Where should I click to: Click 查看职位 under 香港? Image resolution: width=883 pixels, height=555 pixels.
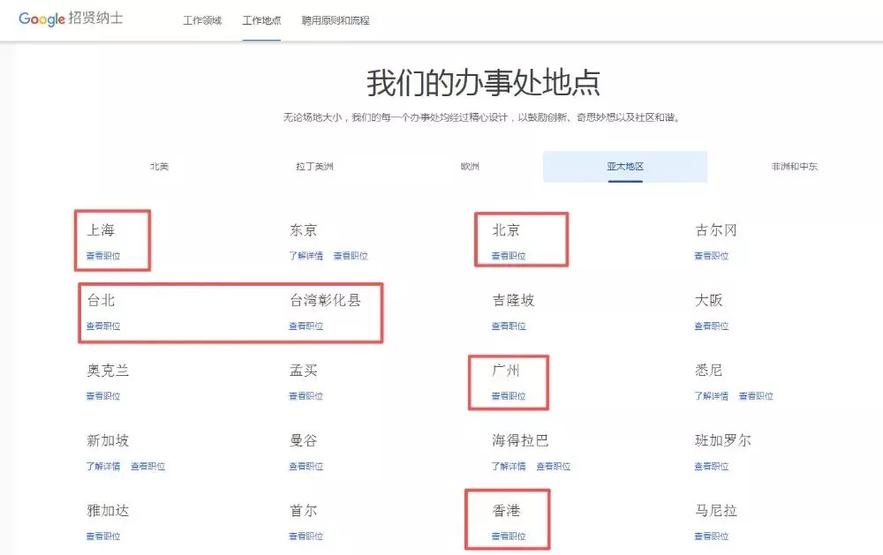click(509, 536)
